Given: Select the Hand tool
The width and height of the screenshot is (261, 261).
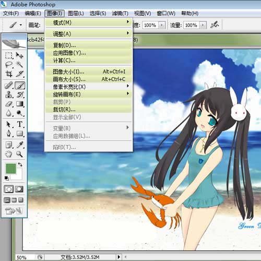Looking at the screenshot, I should [9, 154].
